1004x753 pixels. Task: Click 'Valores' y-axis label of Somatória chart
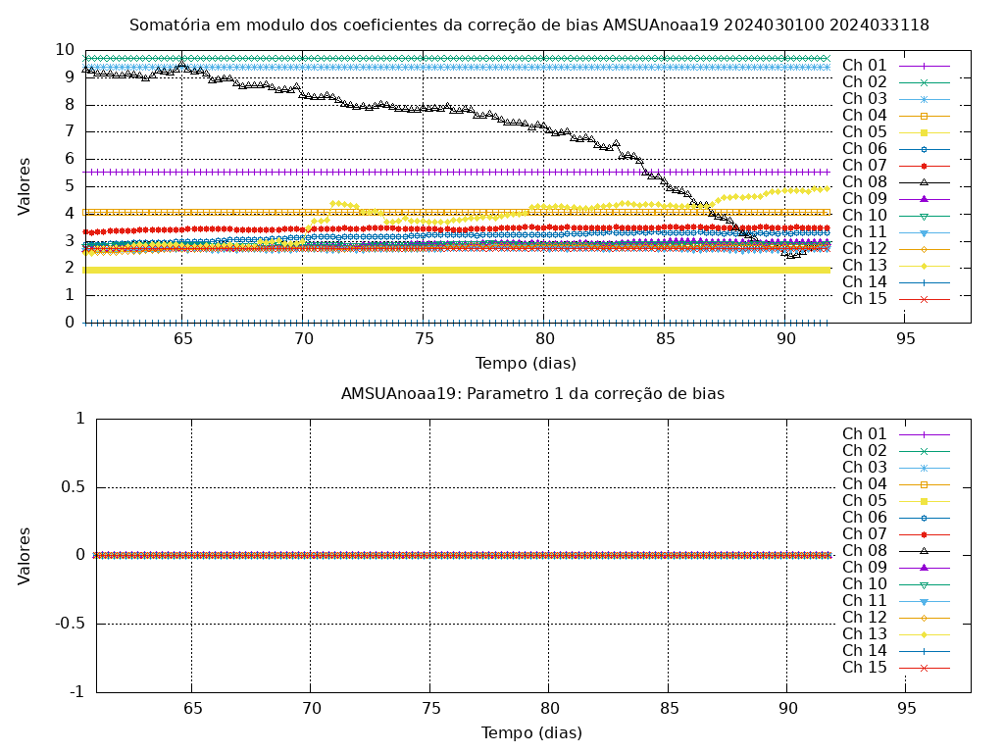point(24,186)
